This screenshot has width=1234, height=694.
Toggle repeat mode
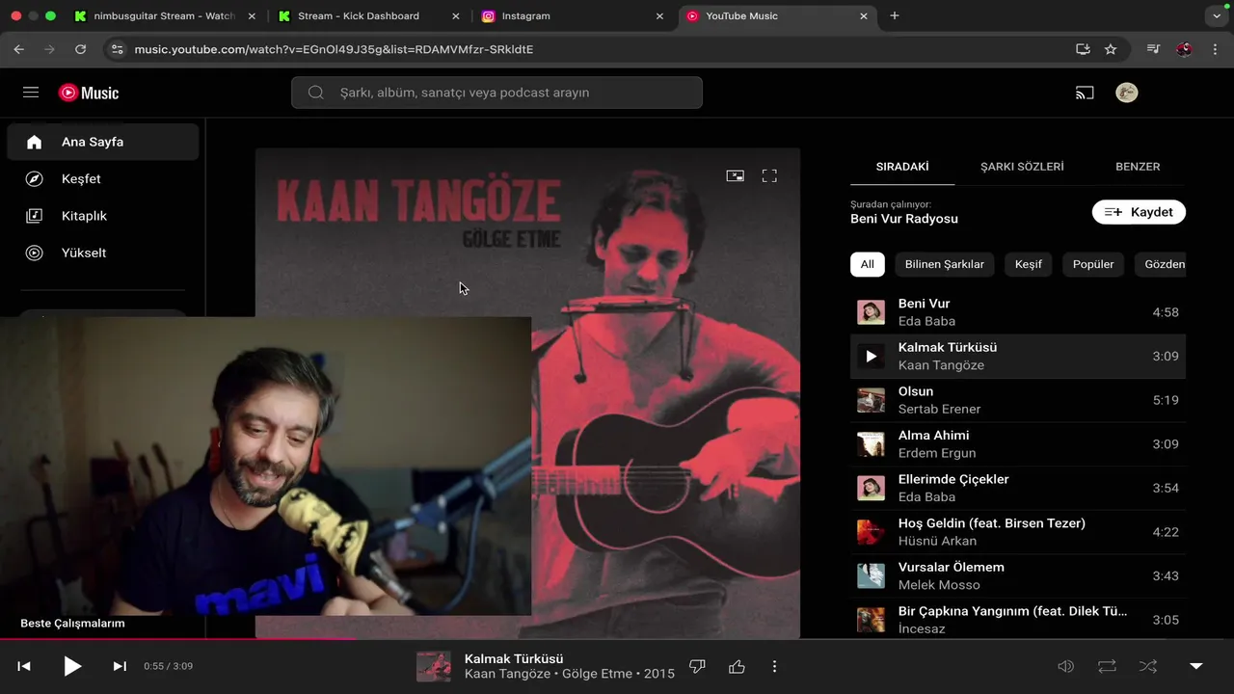(x=1107, y=666)
